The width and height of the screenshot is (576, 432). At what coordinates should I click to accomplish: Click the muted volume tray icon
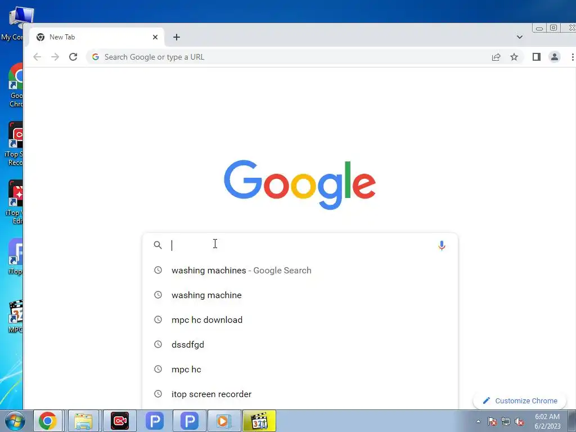519,421
